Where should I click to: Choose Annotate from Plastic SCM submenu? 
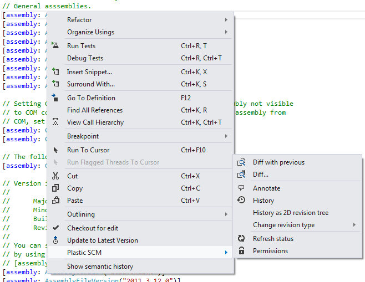point(267,188)
